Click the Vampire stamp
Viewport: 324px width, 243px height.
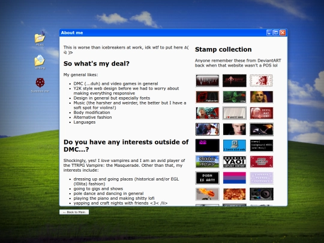click(208, 80)
